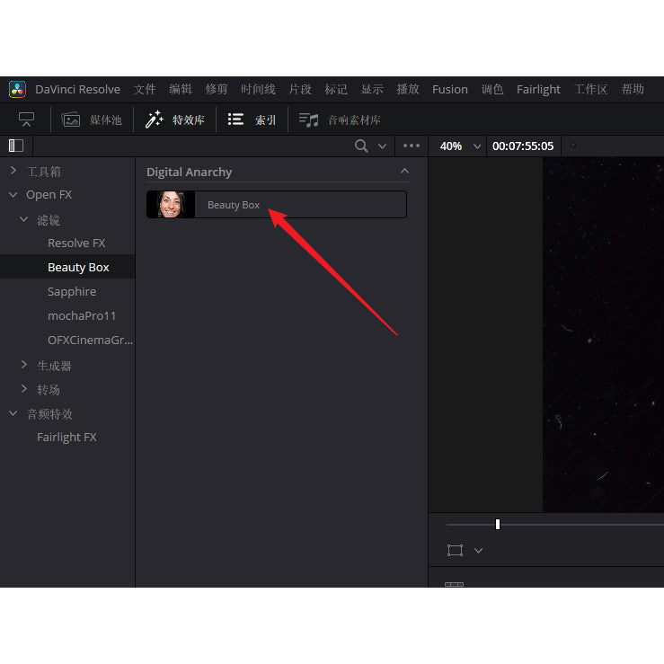The width and height of the screenshot is (664, 664).
Task: Toggle the sidebar panel layout icon
Action: (x=16, y=146)
